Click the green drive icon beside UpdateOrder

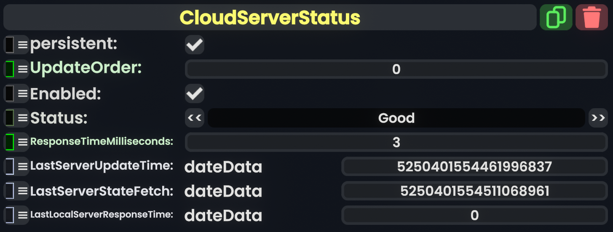(10, 69)
